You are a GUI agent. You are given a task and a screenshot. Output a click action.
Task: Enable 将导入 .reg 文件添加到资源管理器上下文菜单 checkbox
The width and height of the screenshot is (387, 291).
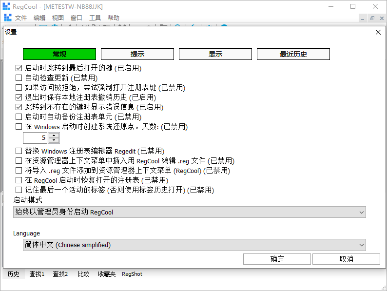coord(19,170)
